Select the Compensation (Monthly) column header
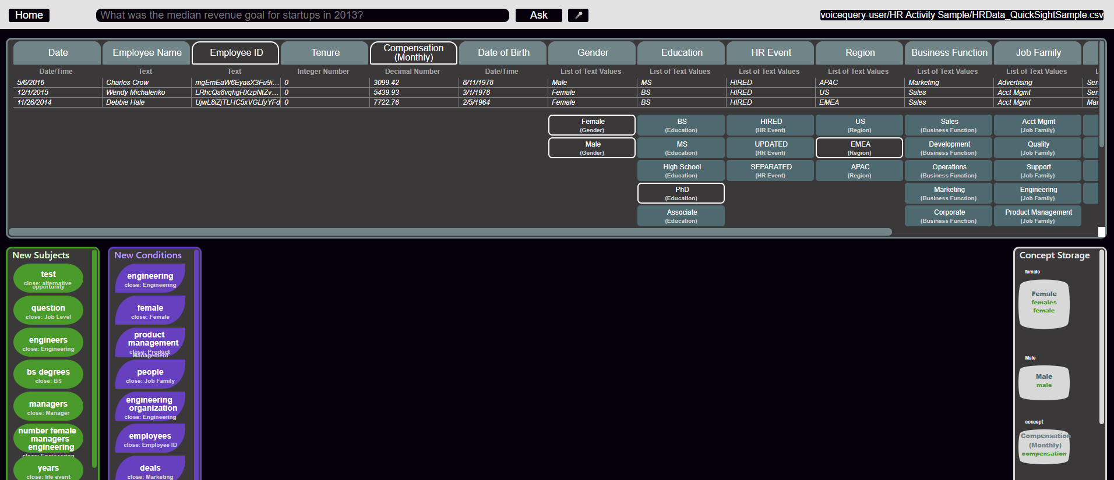The height and width of the screenshot is (480, 1114). click(x=413, y=53)
